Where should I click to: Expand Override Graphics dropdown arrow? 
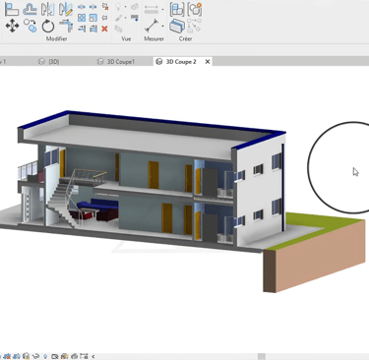coord(125,18)
